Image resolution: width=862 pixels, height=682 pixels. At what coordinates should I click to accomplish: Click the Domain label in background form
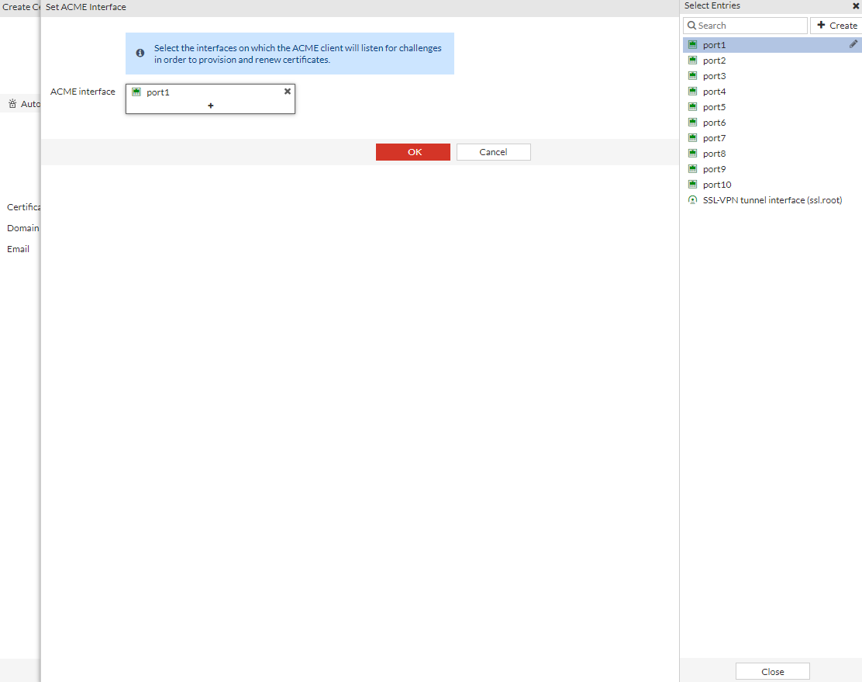pos(22,228)
